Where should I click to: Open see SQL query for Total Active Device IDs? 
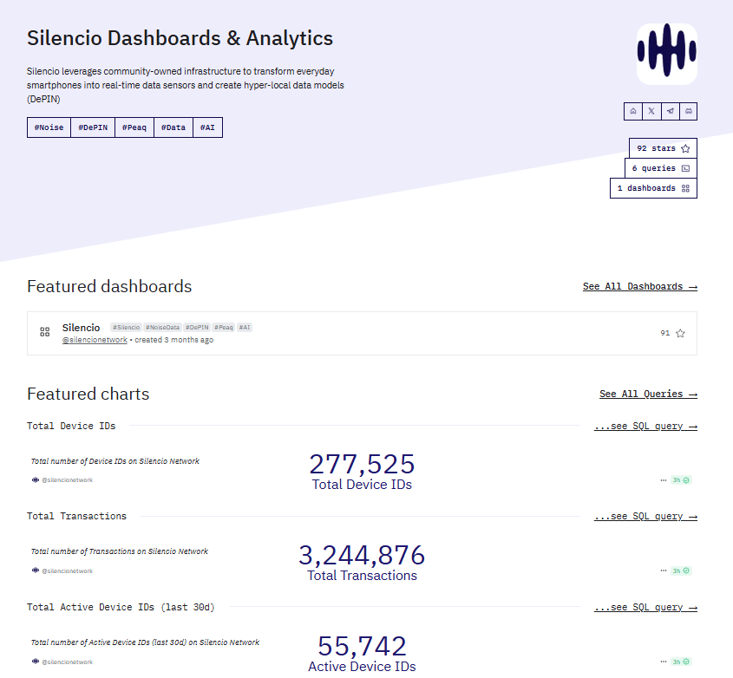645,608
